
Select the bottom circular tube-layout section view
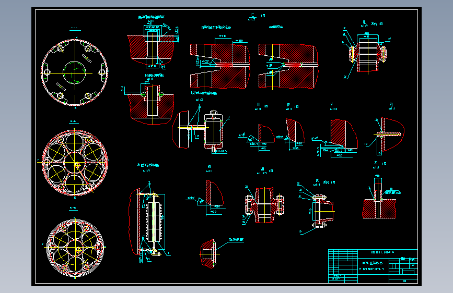75,248
